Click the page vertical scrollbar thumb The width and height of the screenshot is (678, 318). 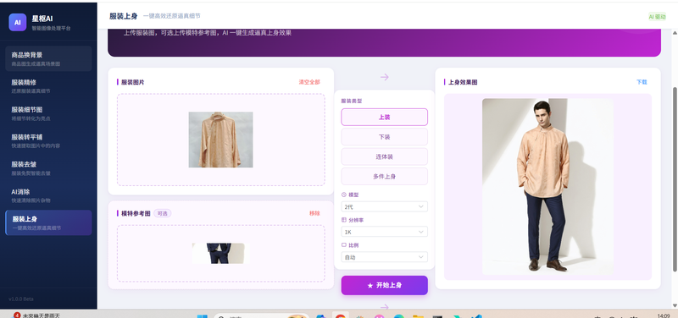click(675, 179)
